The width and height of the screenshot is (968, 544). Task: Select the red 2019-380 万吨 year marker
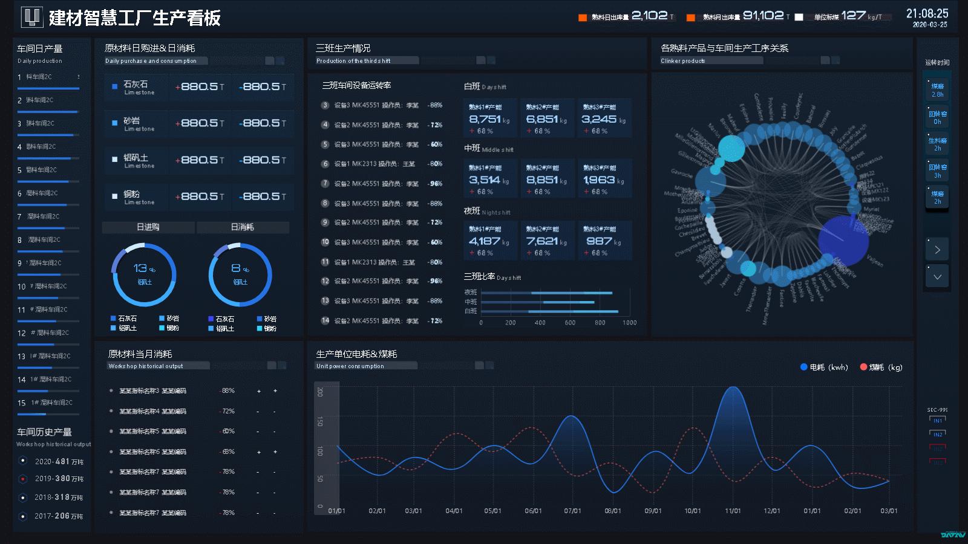click(23, 479)
